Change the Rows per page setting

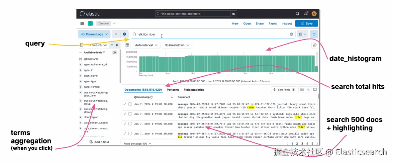pyautogui.click(x=137, y=144)
